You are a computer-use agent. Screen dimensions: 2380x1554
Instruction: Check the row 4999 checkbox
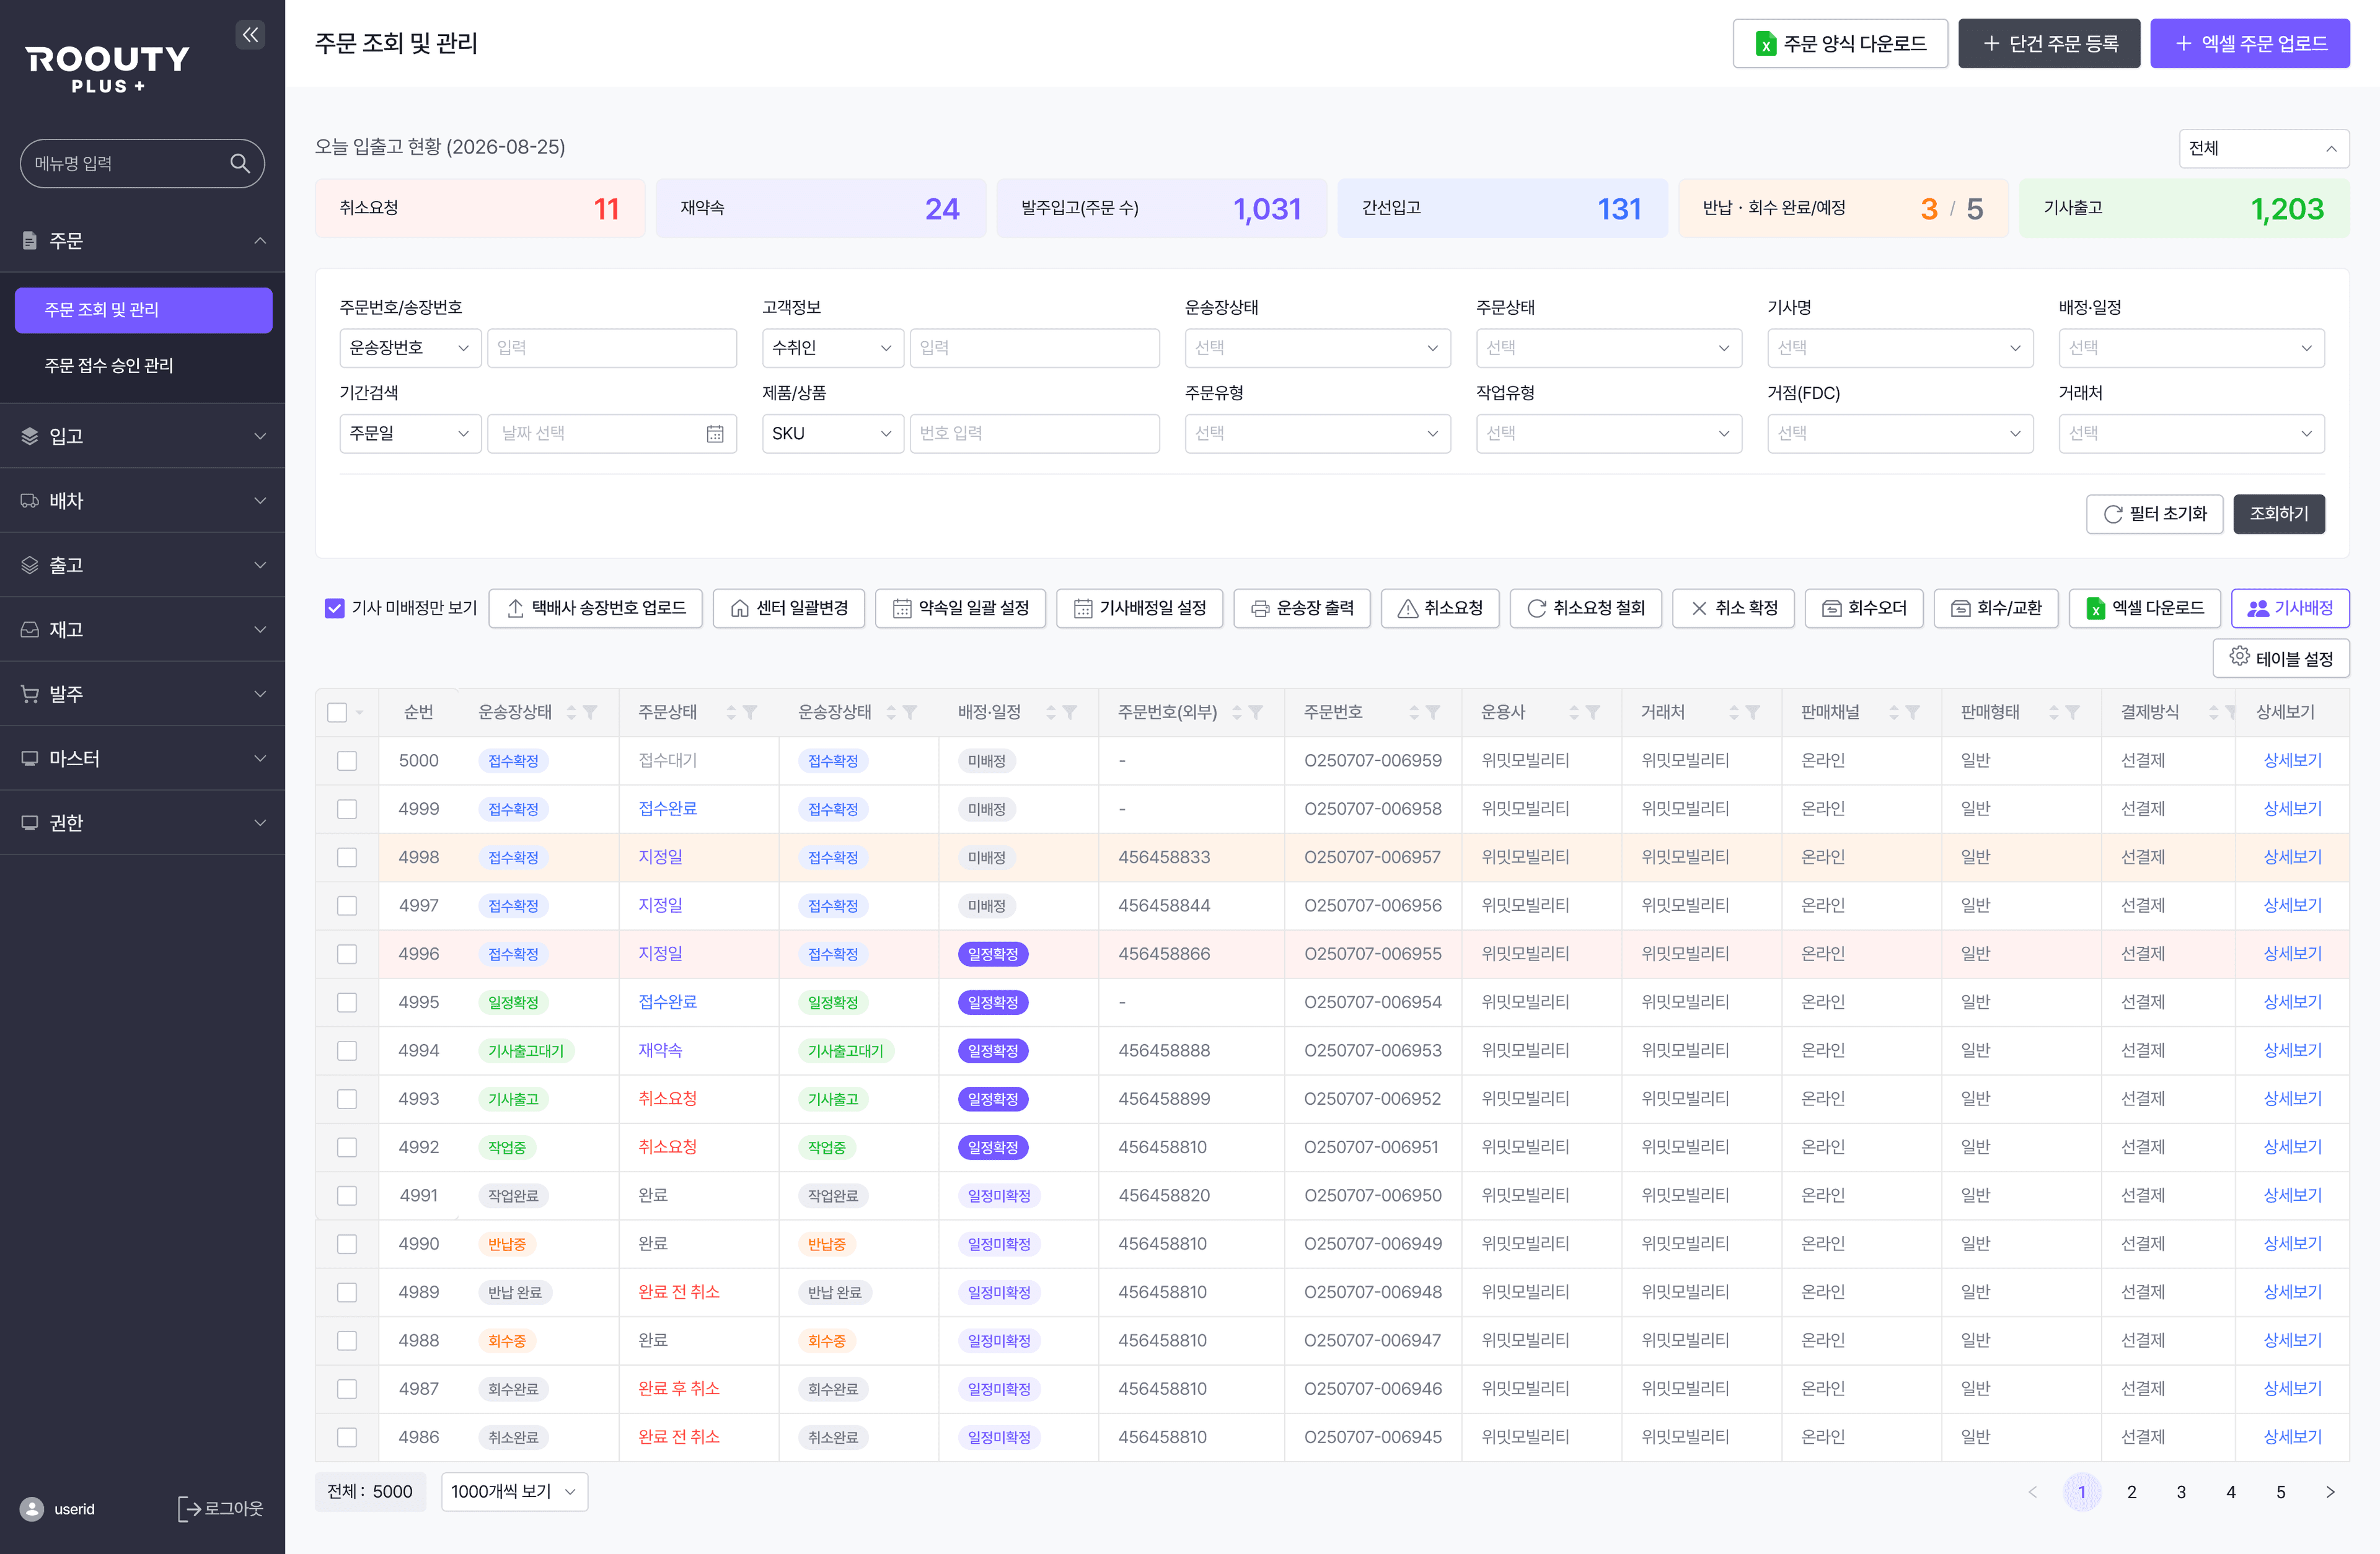pyautogui.click(x=347, y=809)
